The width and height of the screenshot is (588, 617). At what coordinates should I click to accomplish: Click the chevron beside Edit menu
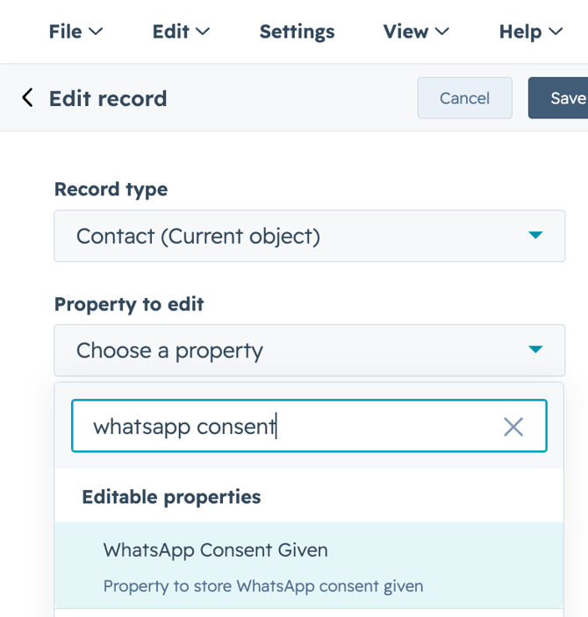[203, 32]
